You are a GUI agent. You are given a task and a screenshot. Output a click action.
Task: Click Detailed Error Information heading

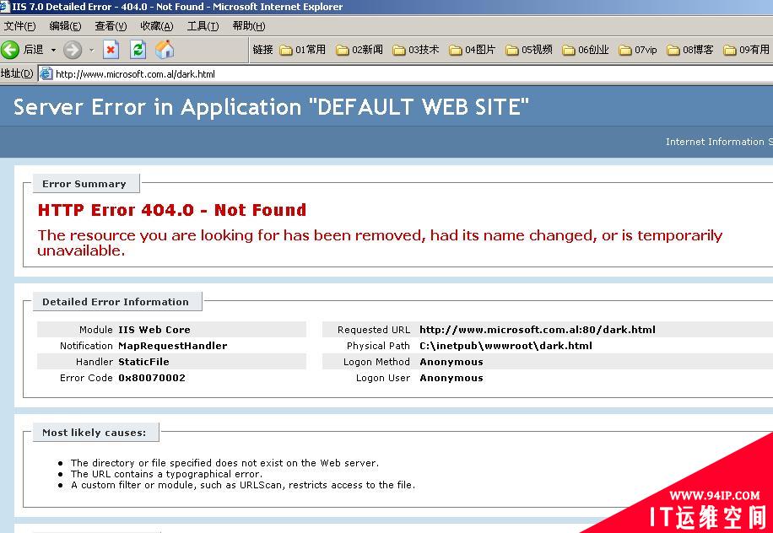(116, 302)
